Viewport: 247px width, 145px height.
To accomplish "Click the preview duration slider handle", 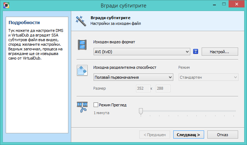I will 141,112.
